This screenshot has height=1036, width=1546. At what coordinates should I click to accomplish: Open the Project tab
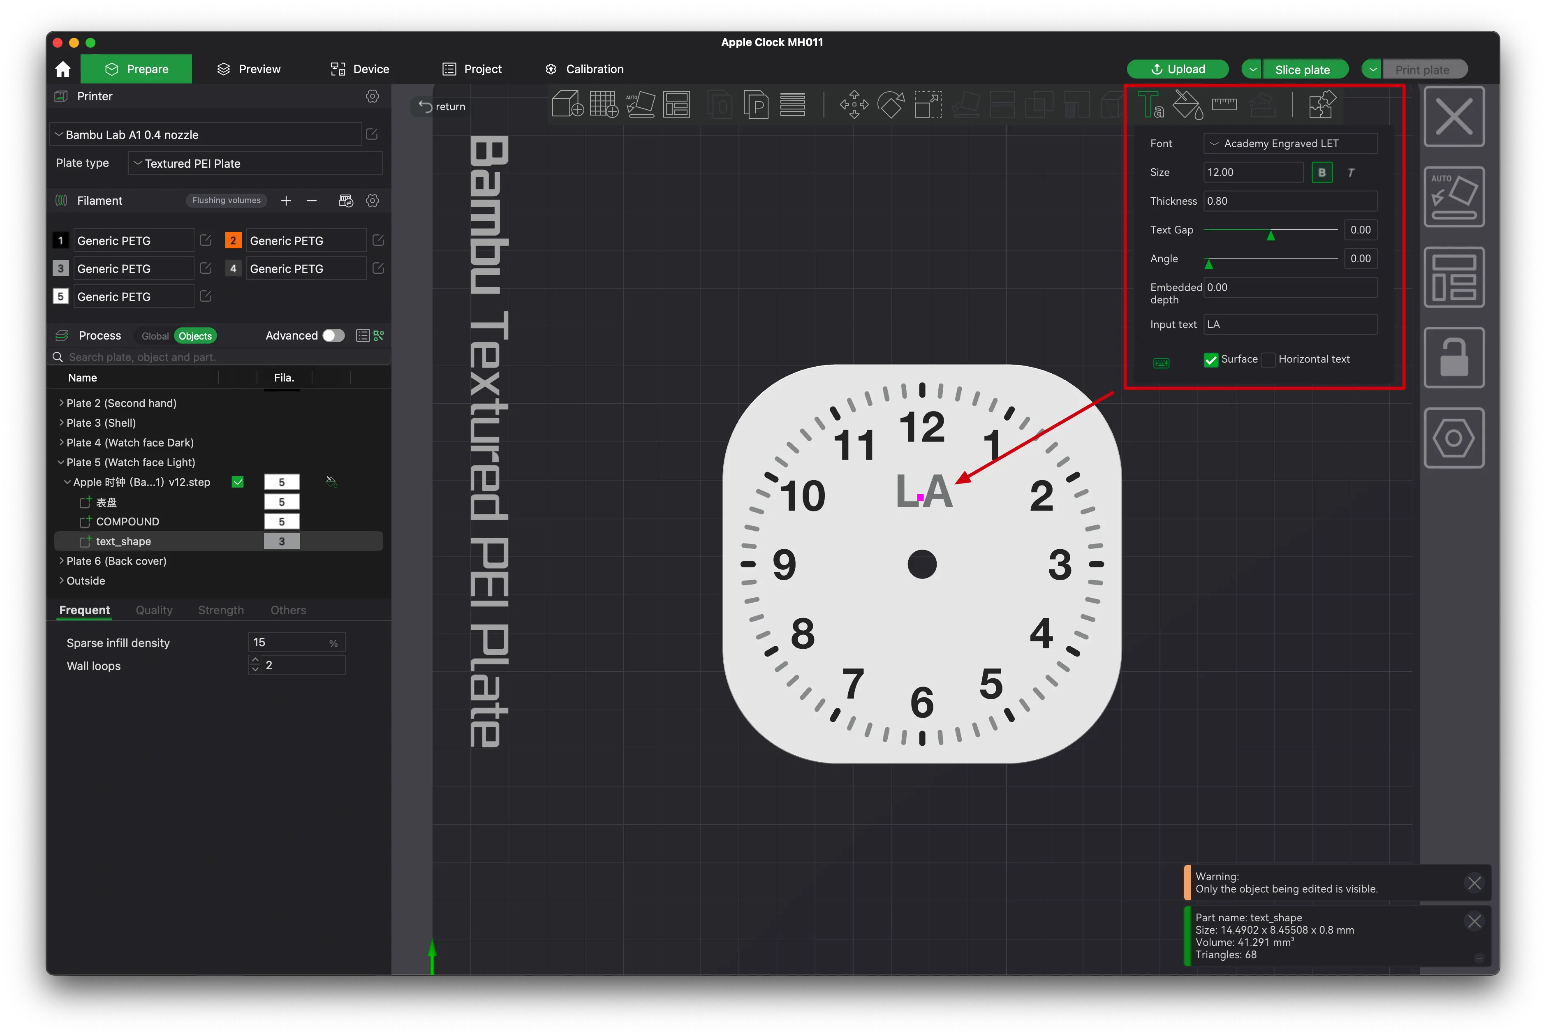(x=472, y=69)
